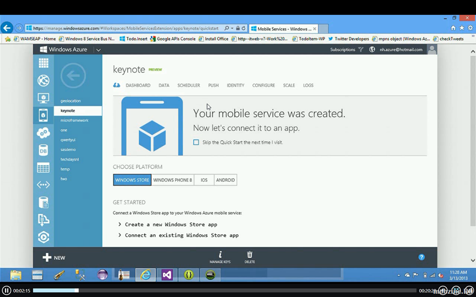Open the Media Services play icon

point(43,237)
